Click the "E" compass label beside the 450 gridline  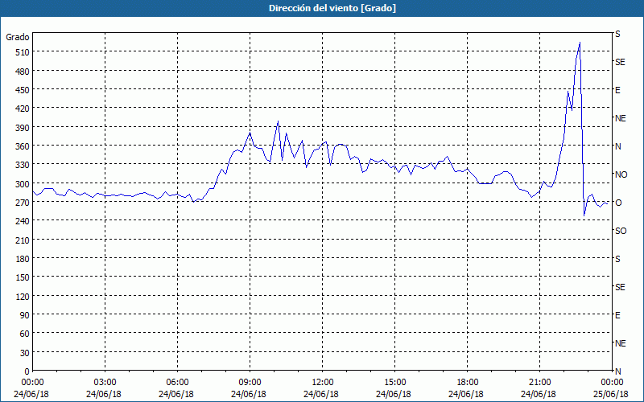pyautogui.click(x=617, y=90)
